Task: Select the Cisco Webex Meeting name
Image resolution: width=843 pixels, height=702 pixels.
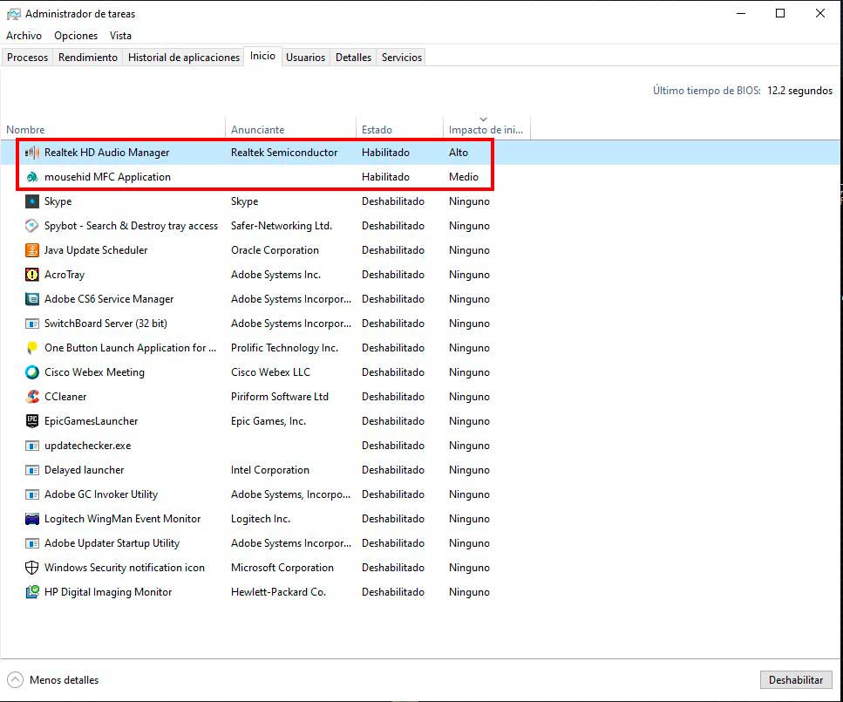Action: coord(95,372)
